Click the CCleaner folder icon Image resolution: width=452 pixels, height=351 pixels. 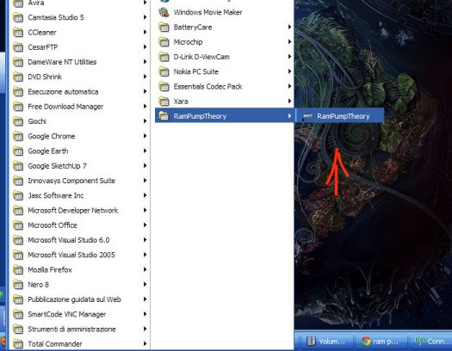point(18,32)
